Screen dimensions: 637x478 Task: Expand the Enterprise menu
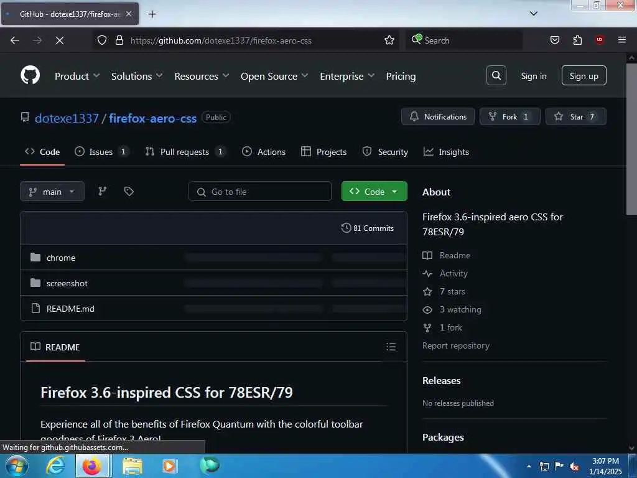[x=347, y=76]
